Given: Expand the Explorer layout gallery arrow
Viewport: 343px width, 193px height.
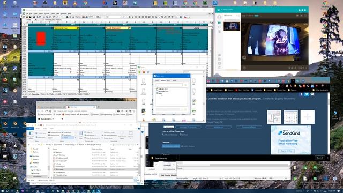Looking at the screenshot, I should (x=75, y=138).
